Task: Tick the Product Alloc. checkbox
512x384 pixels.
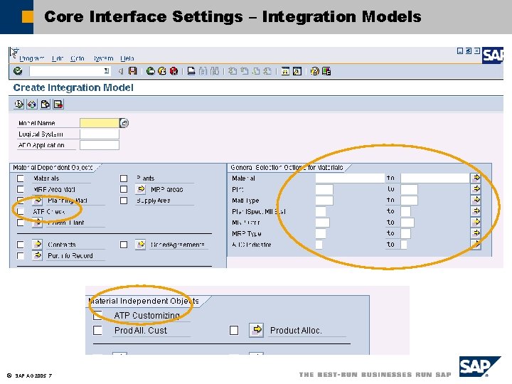Action: point(234,331)
